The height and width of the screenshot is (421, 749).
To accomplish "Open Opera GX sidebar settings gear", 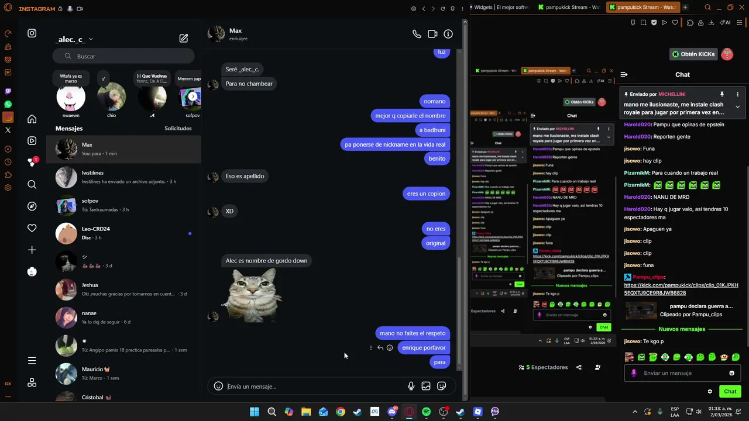I will pos(8,188).
